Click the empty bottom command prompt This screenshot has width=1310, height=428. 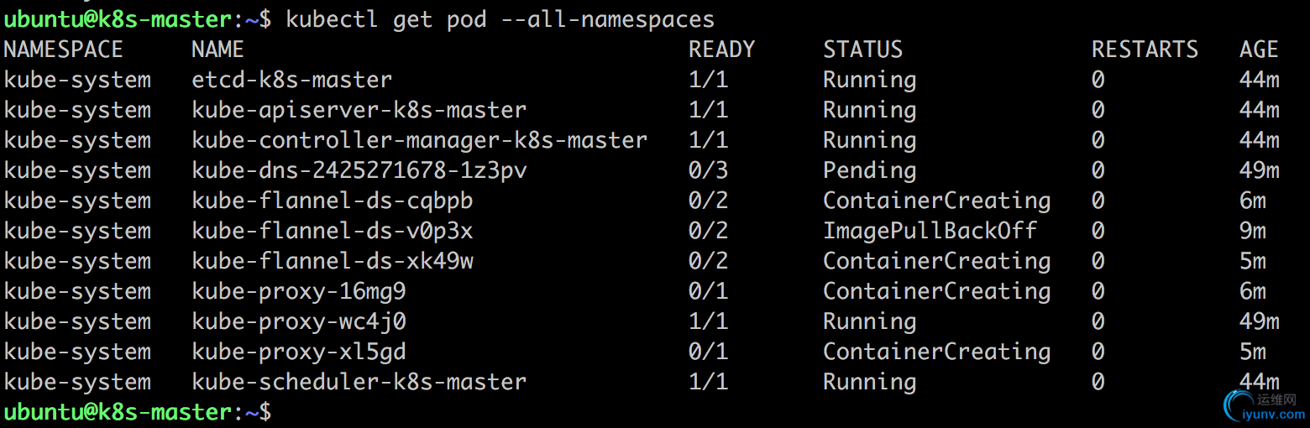138,412
